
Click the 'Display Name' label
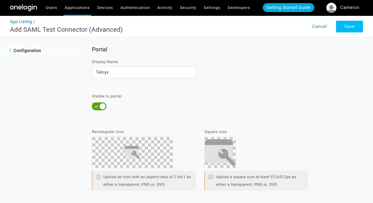(x=105, y=62)
